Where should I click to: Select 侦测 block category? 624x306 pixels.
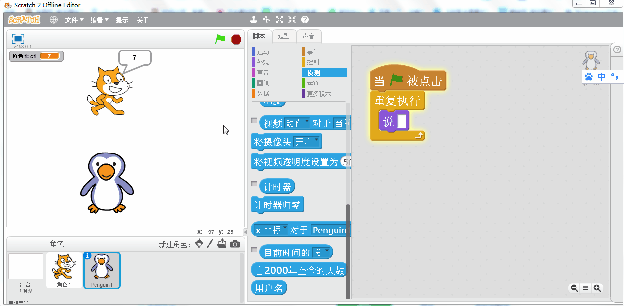(324, 73)
